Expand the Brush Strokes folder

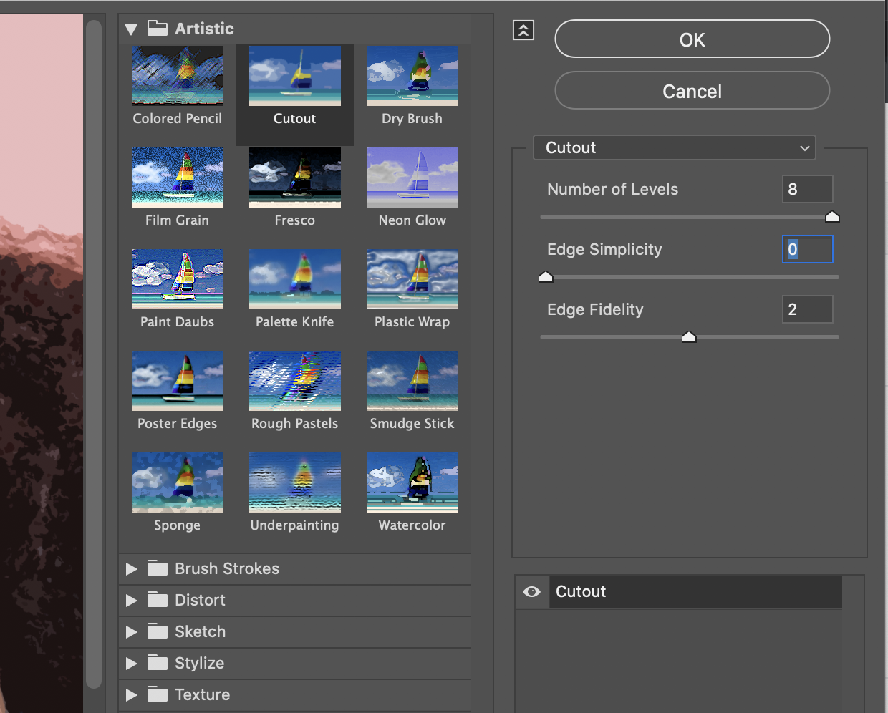[131, 569]
